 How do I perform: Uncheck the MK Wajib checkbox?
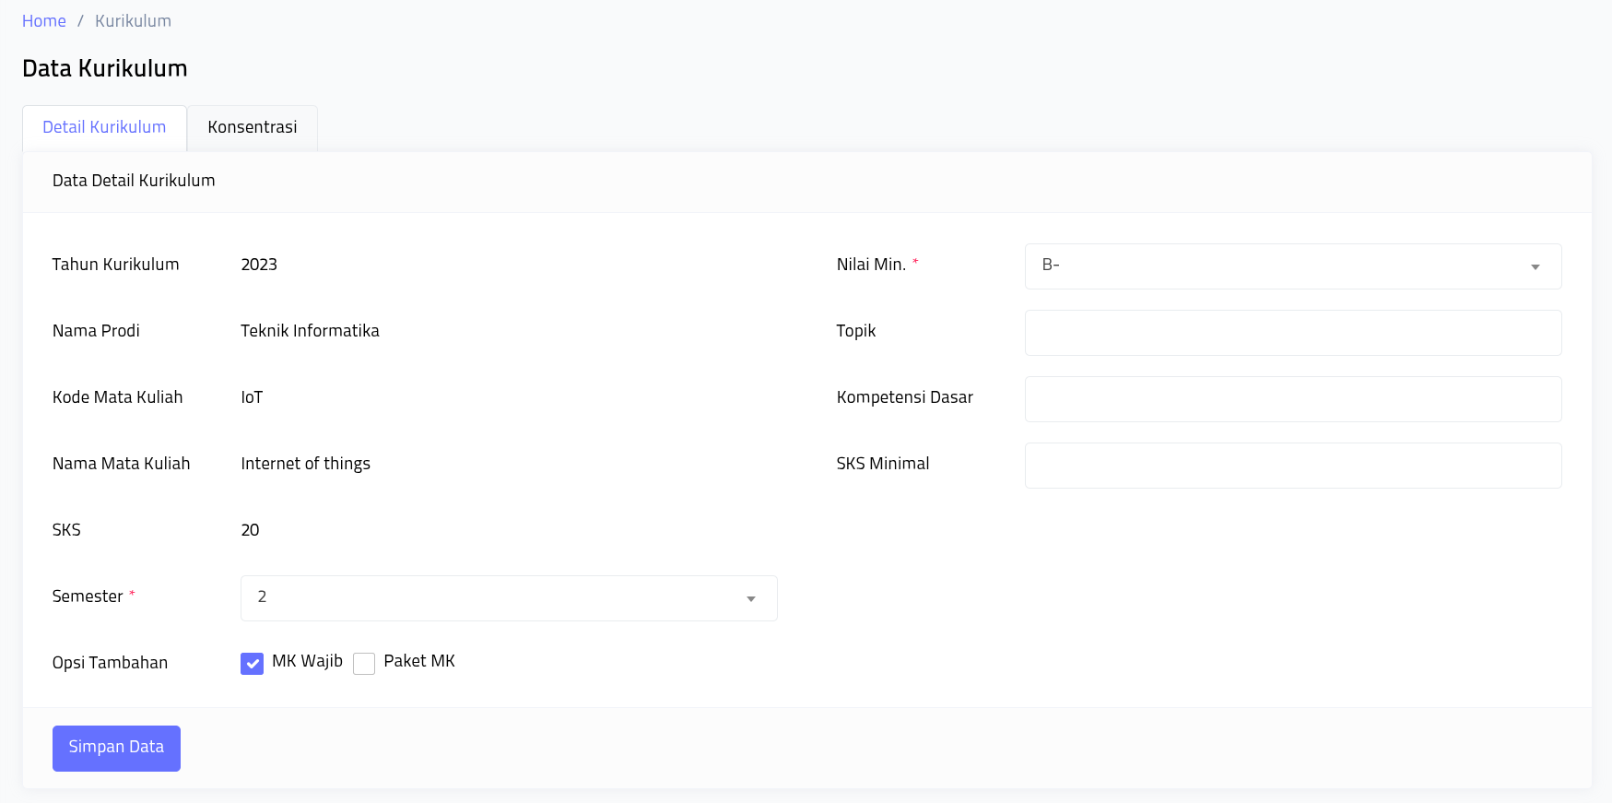point(252,664)
